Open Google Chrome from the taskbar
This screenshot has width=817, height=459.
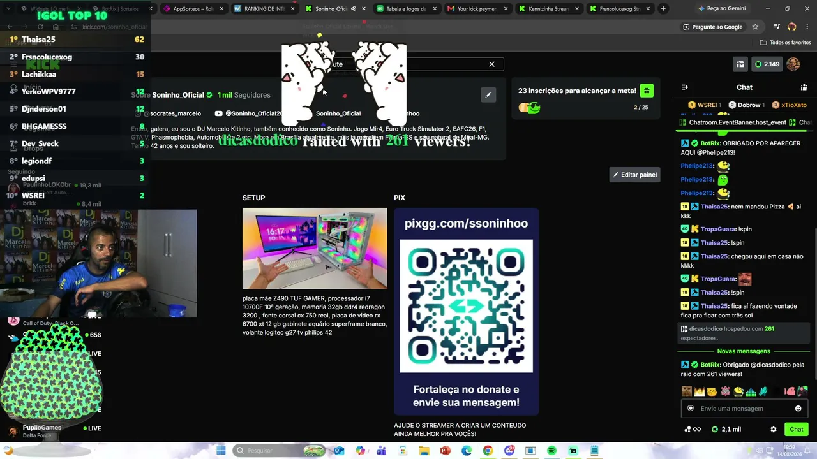488,451
